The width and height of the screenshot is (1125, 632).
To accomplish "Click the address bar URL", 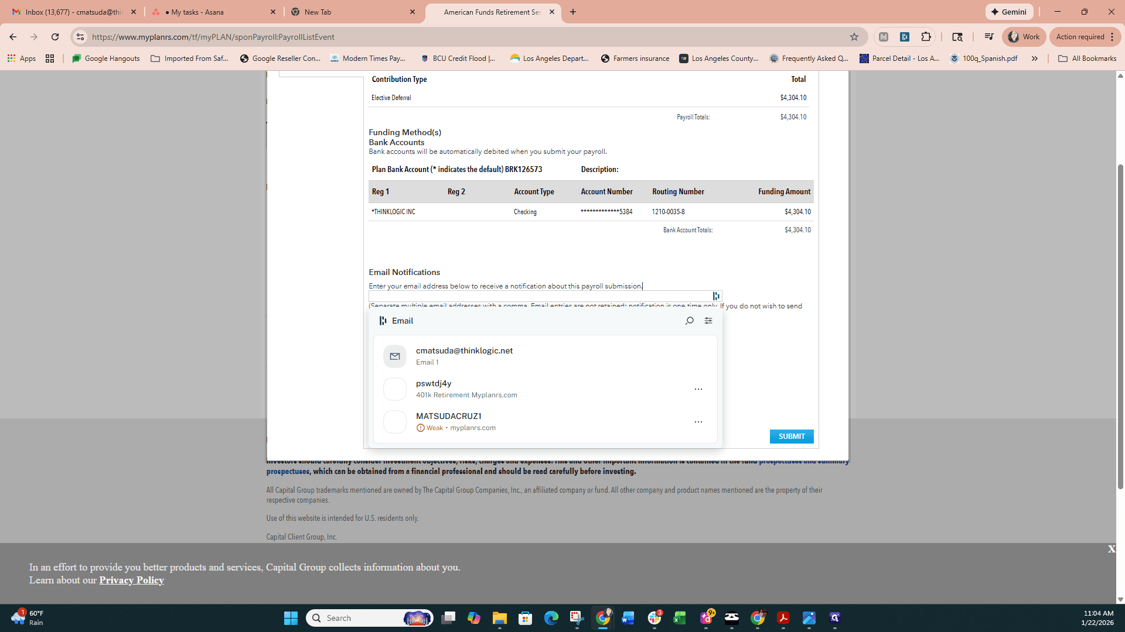I will click(213, 37).
